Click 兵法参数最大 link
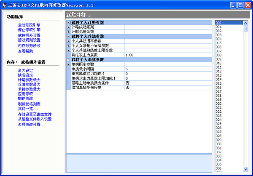 29,85
